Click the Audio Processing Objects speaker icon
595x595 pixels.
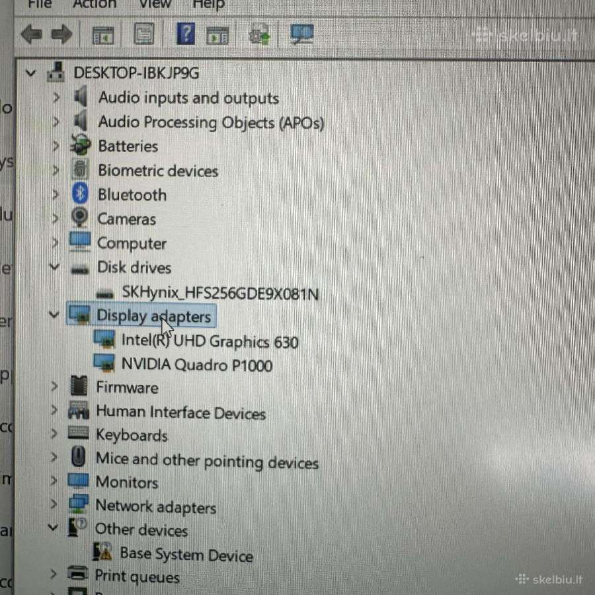tap(81, 121)
